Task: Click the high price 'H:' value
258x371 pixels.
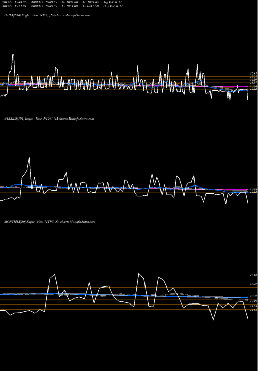Action: [91, 2]
